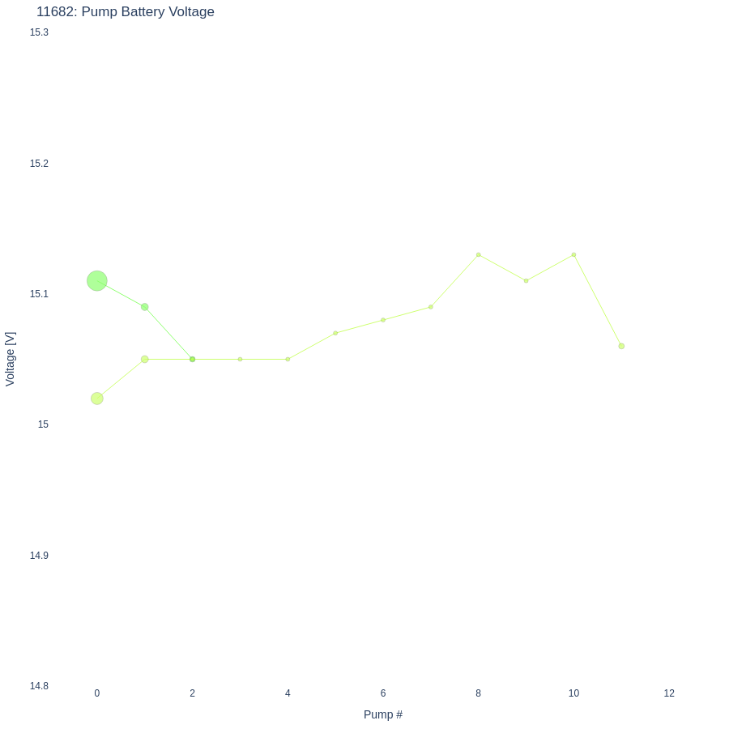This screenshot has height=729, width=729.
Task: Select the marker at pump 7
Action: point(431,307)
